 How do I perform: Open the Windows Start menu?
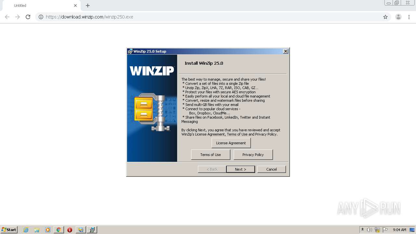click(9, 230)
